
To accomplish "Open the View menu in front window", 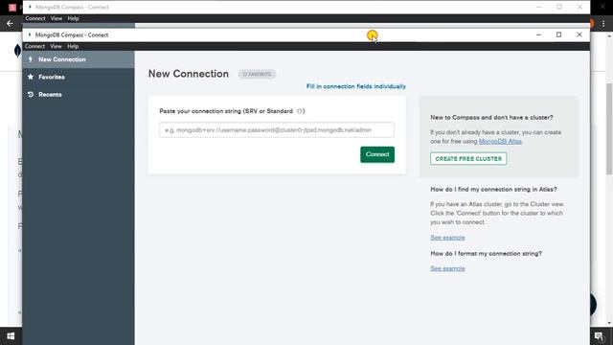I will [x=56, y=46].
